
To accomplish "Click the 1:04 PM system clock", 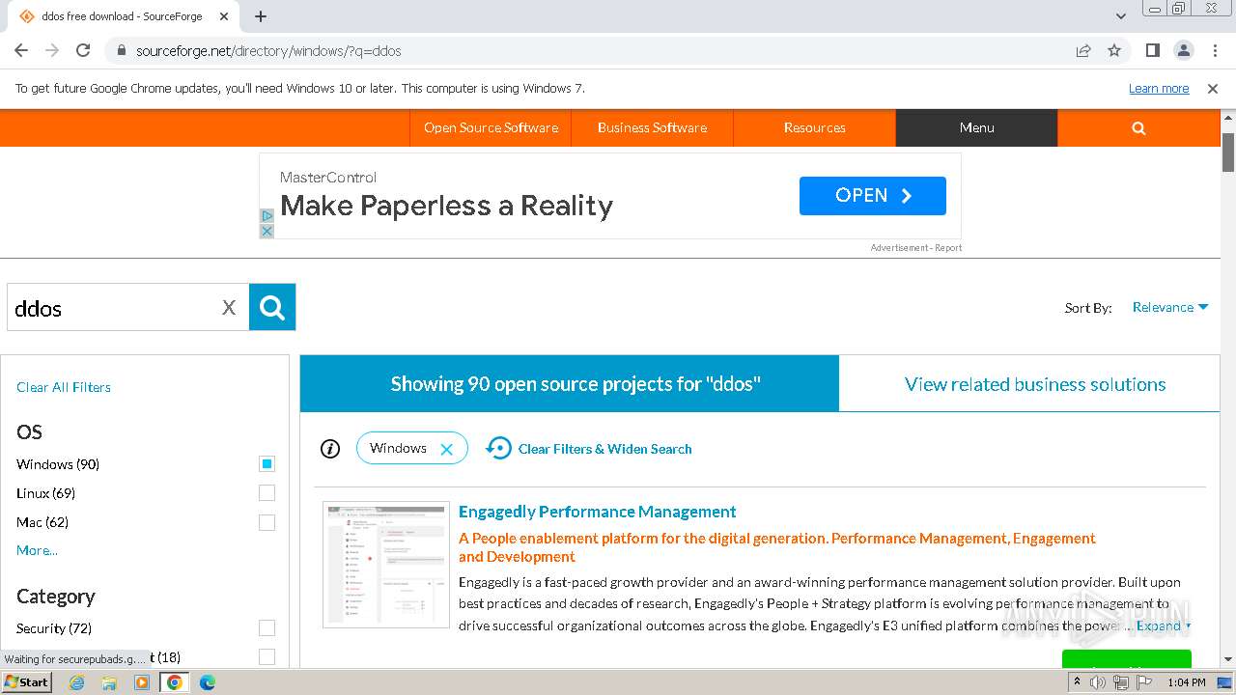I will [1186, 682].
